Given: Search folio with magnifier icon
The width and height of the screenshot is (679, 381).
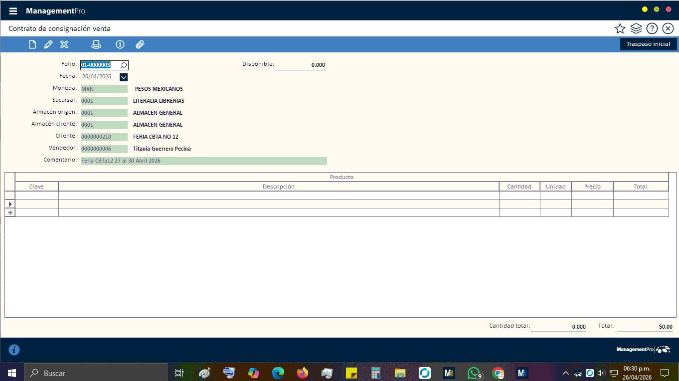Looking at the screenshot, I should click(x=124, y=65).
